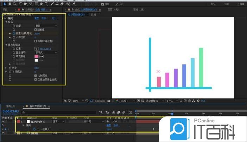Click the blue current-time indicator playhead
This screenshot has height=142, width=247.
(172, 114)
